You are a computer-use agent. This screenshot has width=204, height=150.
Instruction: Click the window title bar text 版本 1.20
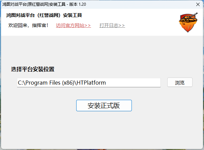coord(78,4)
